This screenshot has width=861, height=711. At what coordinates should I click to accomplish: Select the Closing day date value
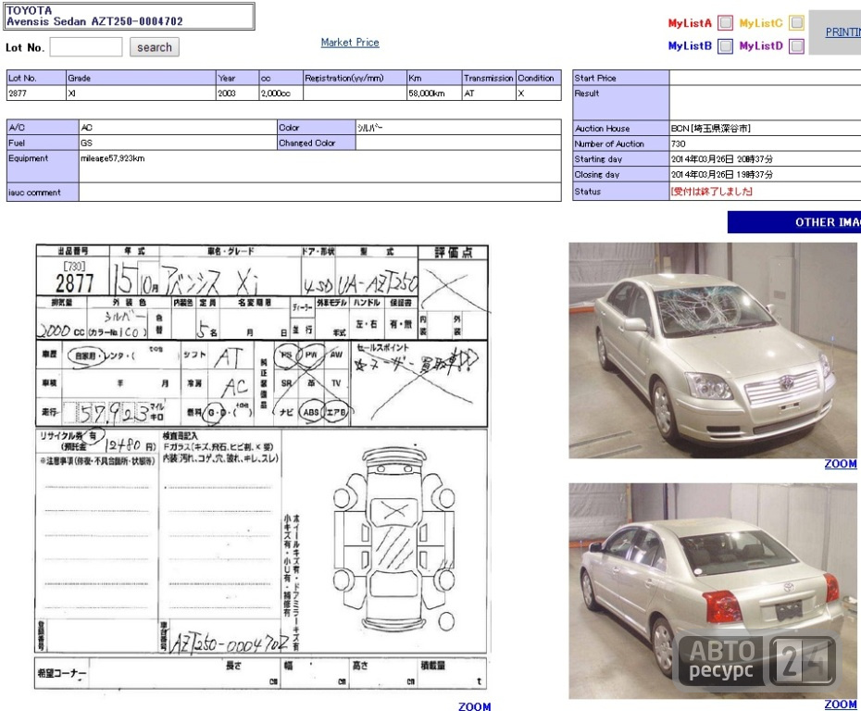(x=721, y=175)
